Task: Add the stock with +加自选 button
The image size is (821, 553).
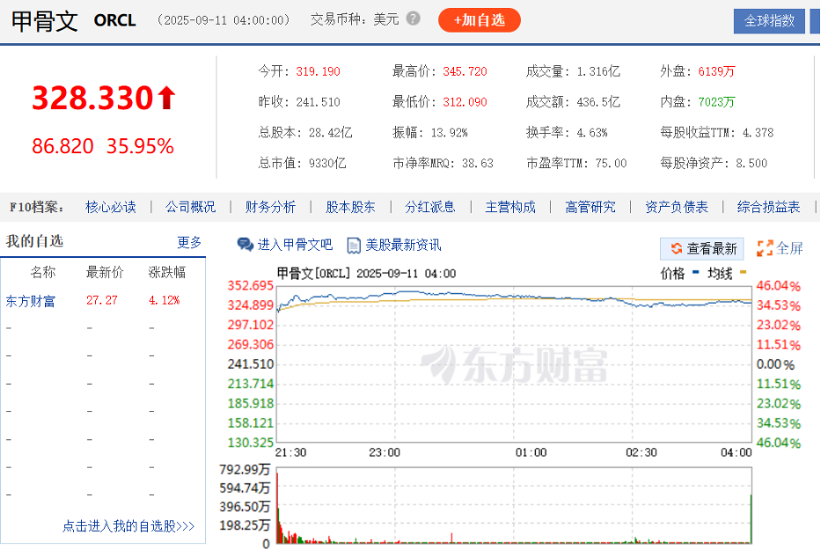Action: tap(479, 19)
